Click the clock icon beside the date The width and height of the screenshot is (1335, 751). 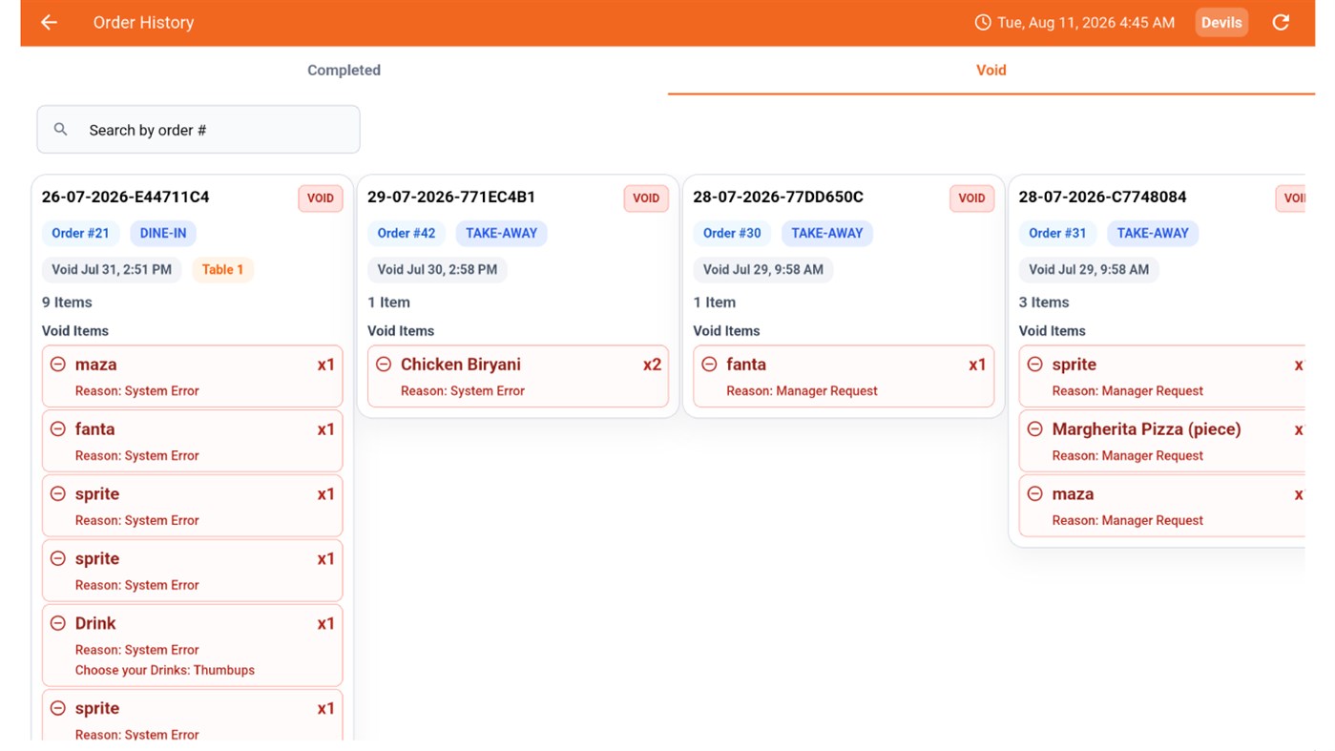[982, 22]
